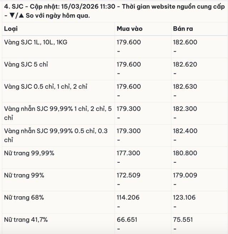Screen dimensions: 228x234
Task: Select the 172.509 buying price value
Action: 129,175
